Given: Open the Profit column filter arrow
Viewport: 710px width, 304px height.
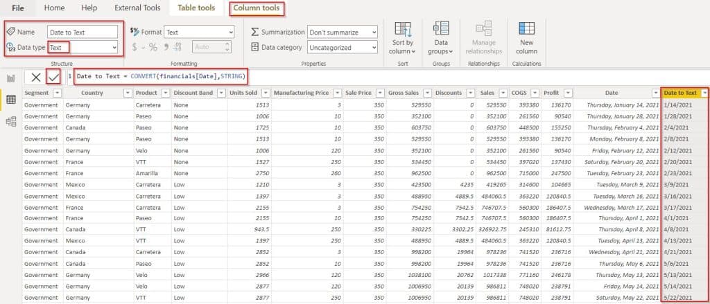Looking at the screenshot, I should coord(568,93).
